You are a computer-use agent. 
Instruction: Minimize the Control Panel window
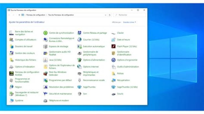(x=132, y=10)
